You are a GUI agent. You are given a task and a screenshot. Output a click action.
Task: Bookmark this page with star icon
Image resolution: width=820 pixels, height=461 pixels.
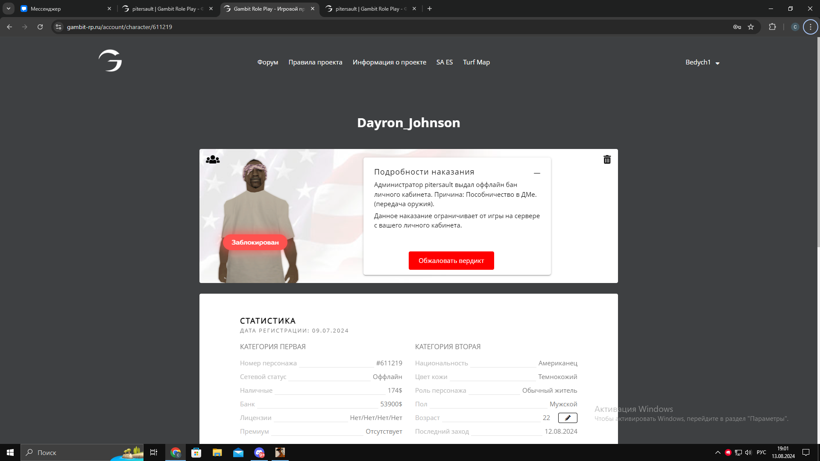pyautogui.click(x=751, y=27)
